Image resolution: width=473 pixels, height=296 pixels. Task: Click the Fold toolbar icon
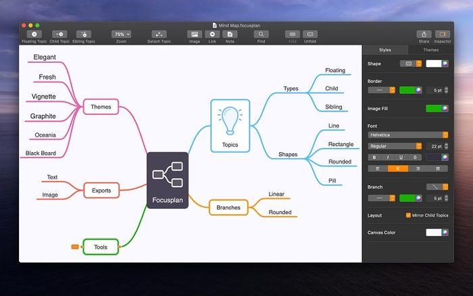(293, 34)
